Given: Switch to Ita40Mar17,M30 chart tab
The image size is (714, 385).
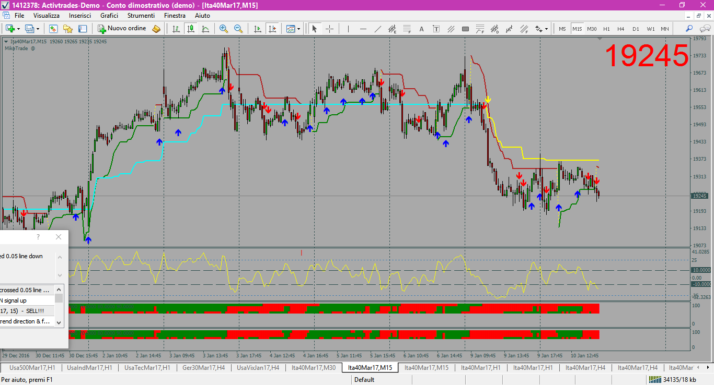Looking at the screenshot, I should [314, 368].
